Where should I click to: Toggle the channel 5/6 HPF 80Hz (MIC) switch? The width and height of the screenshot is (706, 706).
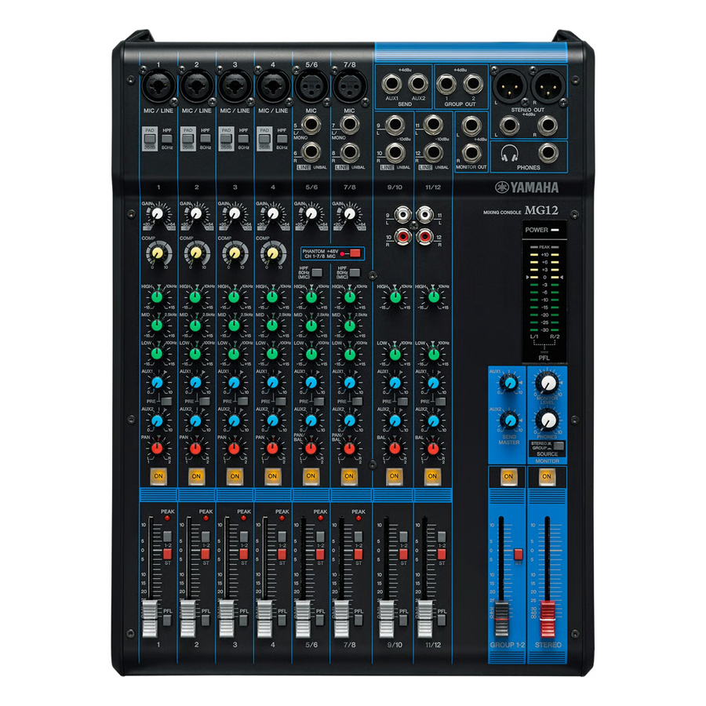(x=317, y=273)
